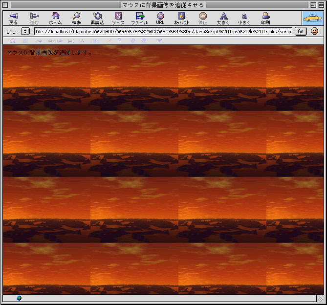Click the globe icon in status bar

[x=19, y=298]
